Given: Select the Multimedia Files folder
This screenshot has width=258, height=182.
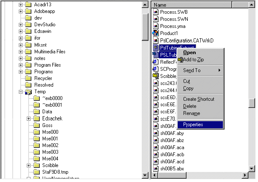Looking at the screenshot, I should pos(50,52).
